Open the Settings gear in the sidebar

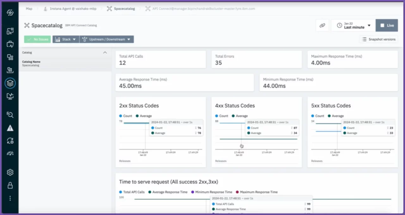tap(10, 172)
